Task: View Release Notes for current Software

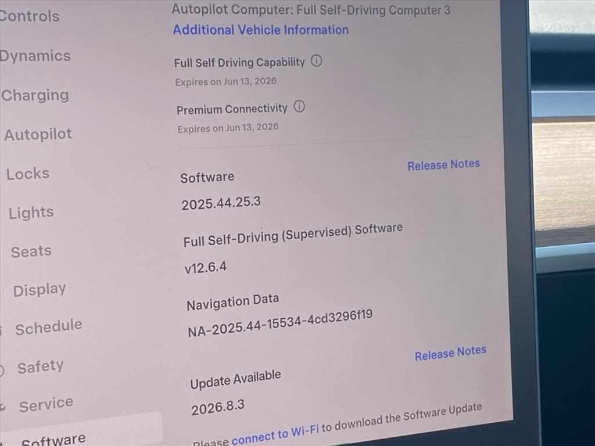Action: [443, 165]
